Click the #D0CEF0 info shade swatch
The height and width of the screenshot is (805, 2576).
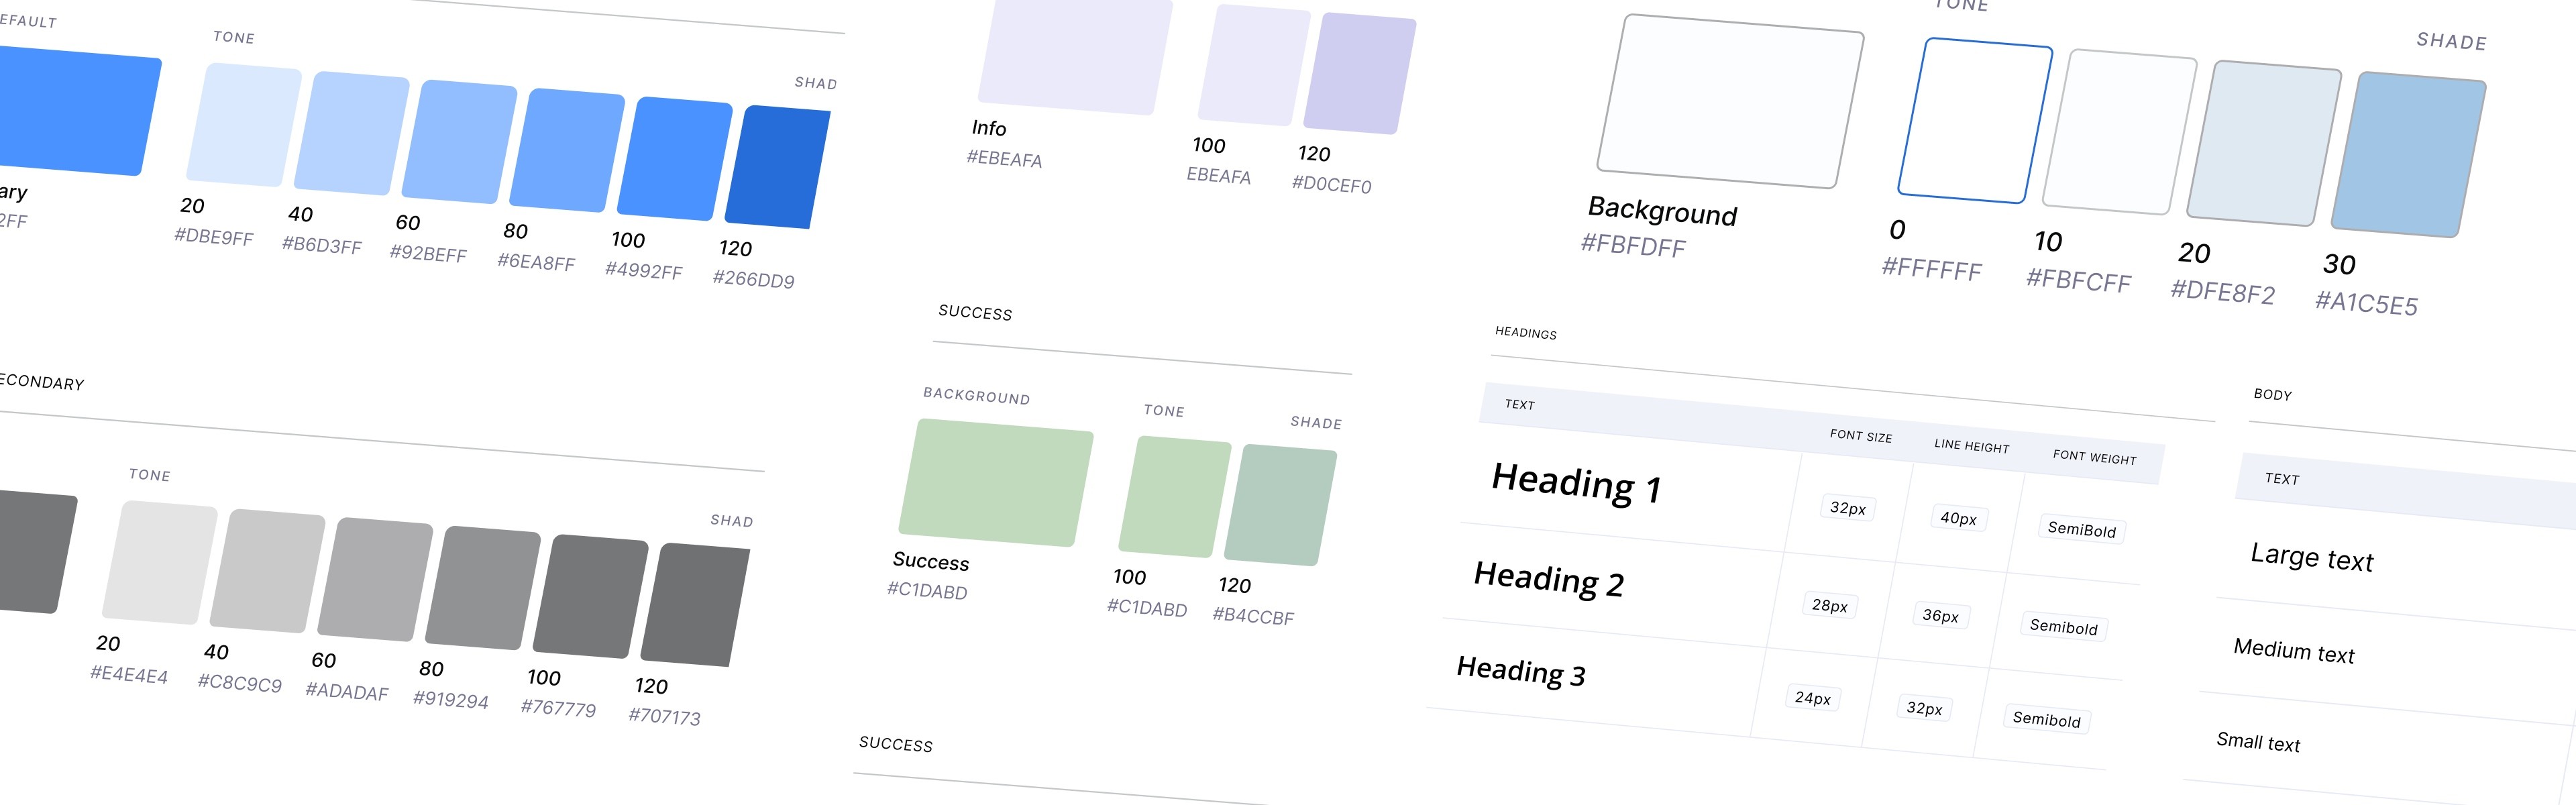(1359, 74)
